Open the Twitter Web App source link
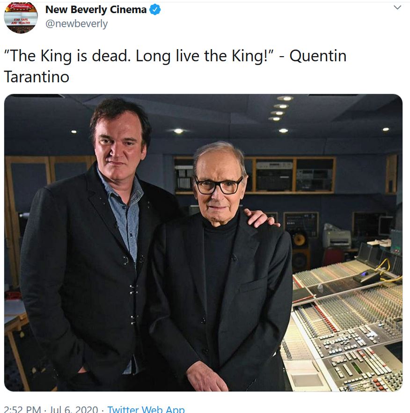The image size is (410, 413). click(x=146, y=408)
